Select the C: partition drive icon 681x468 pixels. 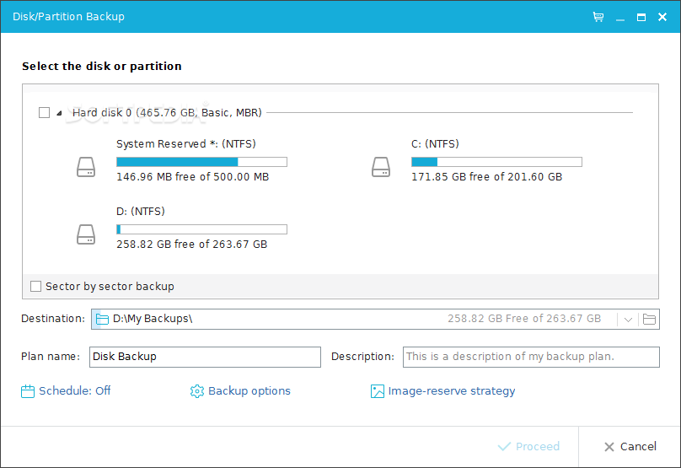[381, 167]
